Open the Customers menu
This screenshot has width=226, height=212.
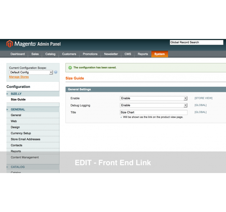coord(69,54)
